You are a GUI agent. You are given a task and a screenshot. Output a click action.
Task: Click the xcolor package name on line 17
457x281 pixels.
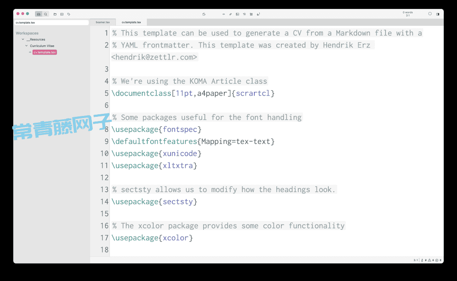click(x=176, y=238)
